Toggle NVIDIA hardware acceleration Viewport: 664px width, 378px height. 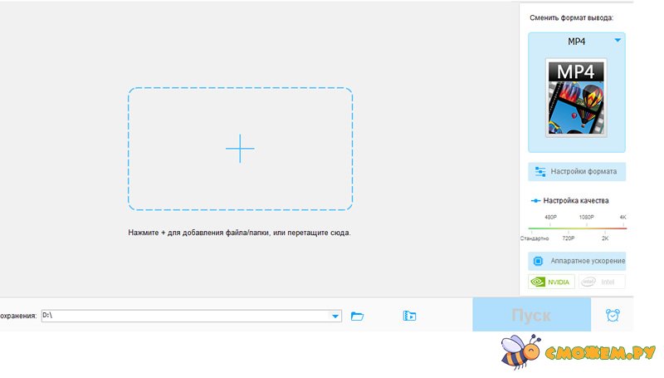point(551,282)
